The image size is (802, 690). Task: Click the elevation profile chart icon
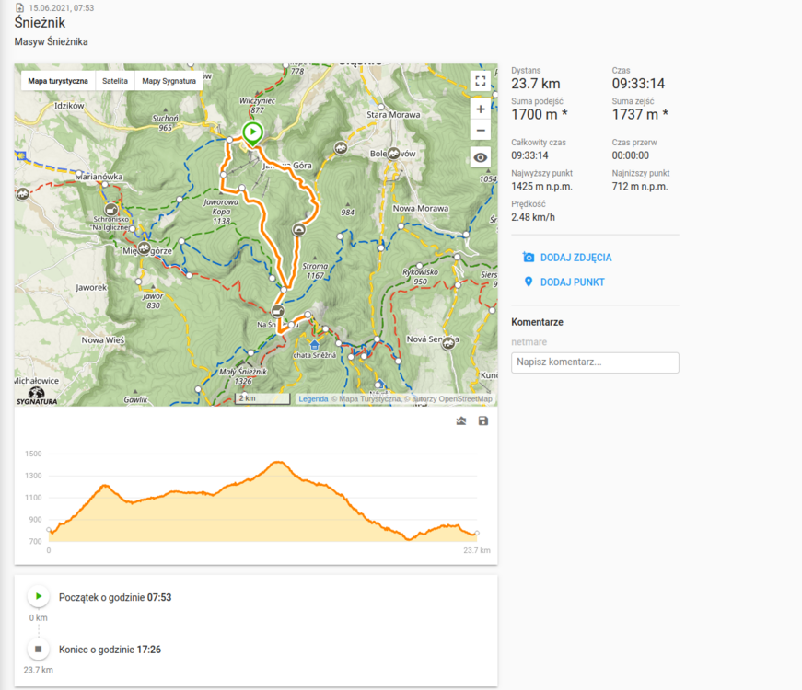click(x=461, y=421)
